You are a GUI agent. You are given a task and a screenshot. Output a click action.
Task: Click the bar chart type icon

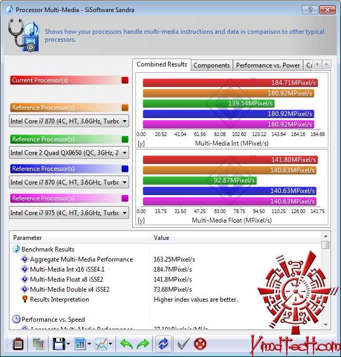pos(80,344)
